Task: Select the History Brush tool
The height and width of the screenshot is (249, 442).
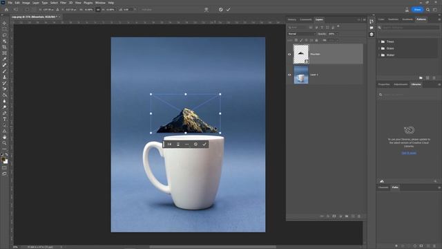Action: point(4,83)
